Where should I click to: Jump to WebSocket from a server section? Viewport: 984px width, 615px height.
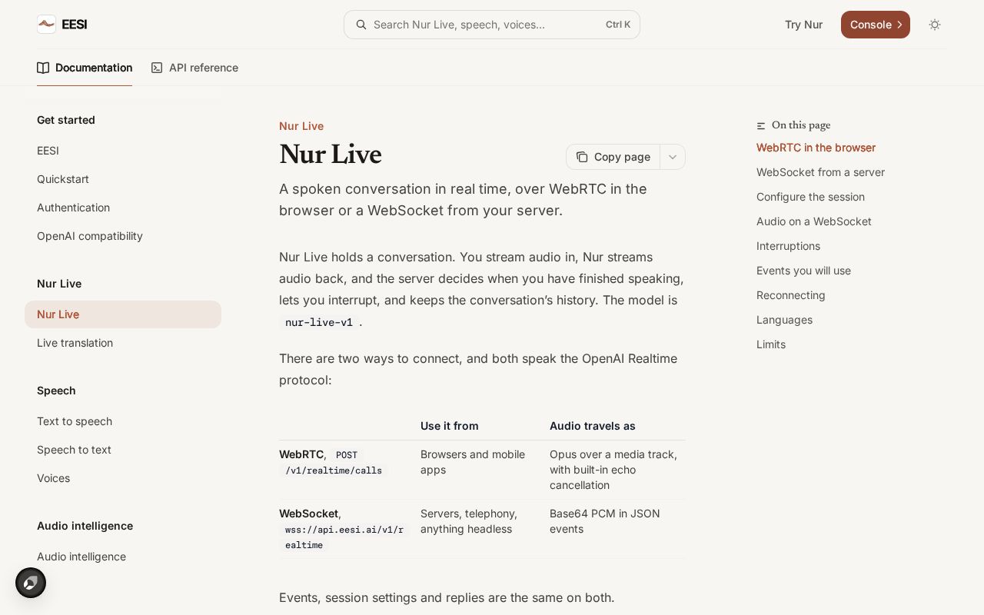tap(820, 172)
